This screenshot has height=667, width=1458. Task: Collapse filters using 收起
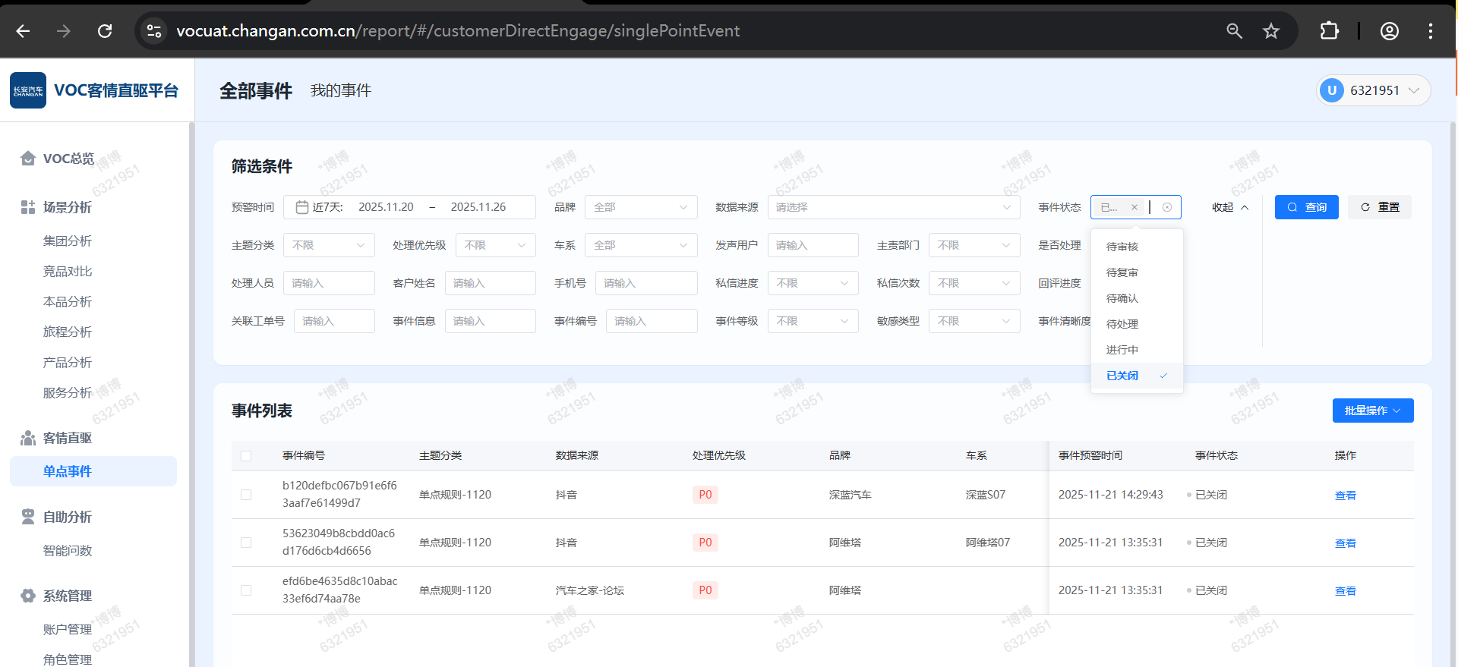1229,207
